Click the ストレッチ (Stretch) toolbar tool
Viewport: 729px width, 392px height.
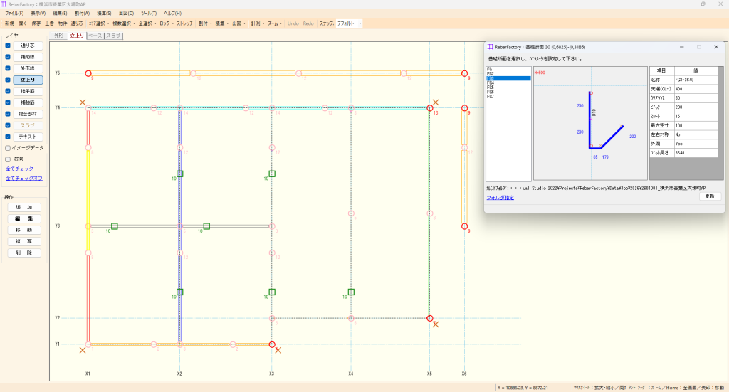[184, 23]
